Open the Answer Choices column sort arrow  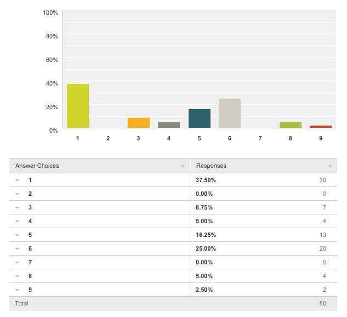[x=183, y=166]
